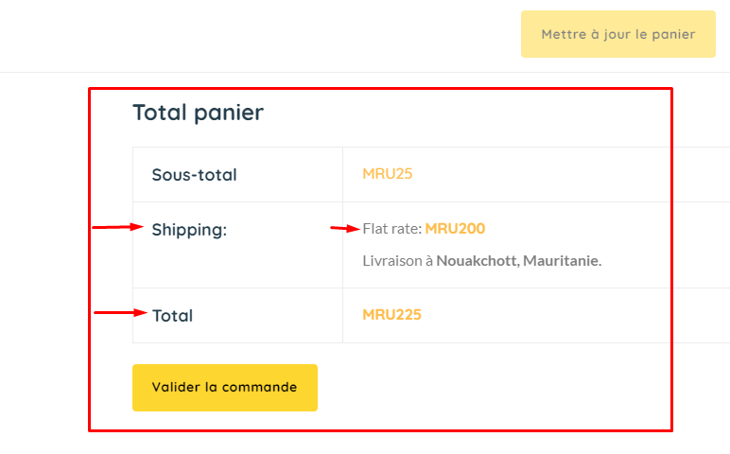Click the empty area right of MRU25
Image resolution: width=730 pixels, height=454 pixels.
pos(540,174)
